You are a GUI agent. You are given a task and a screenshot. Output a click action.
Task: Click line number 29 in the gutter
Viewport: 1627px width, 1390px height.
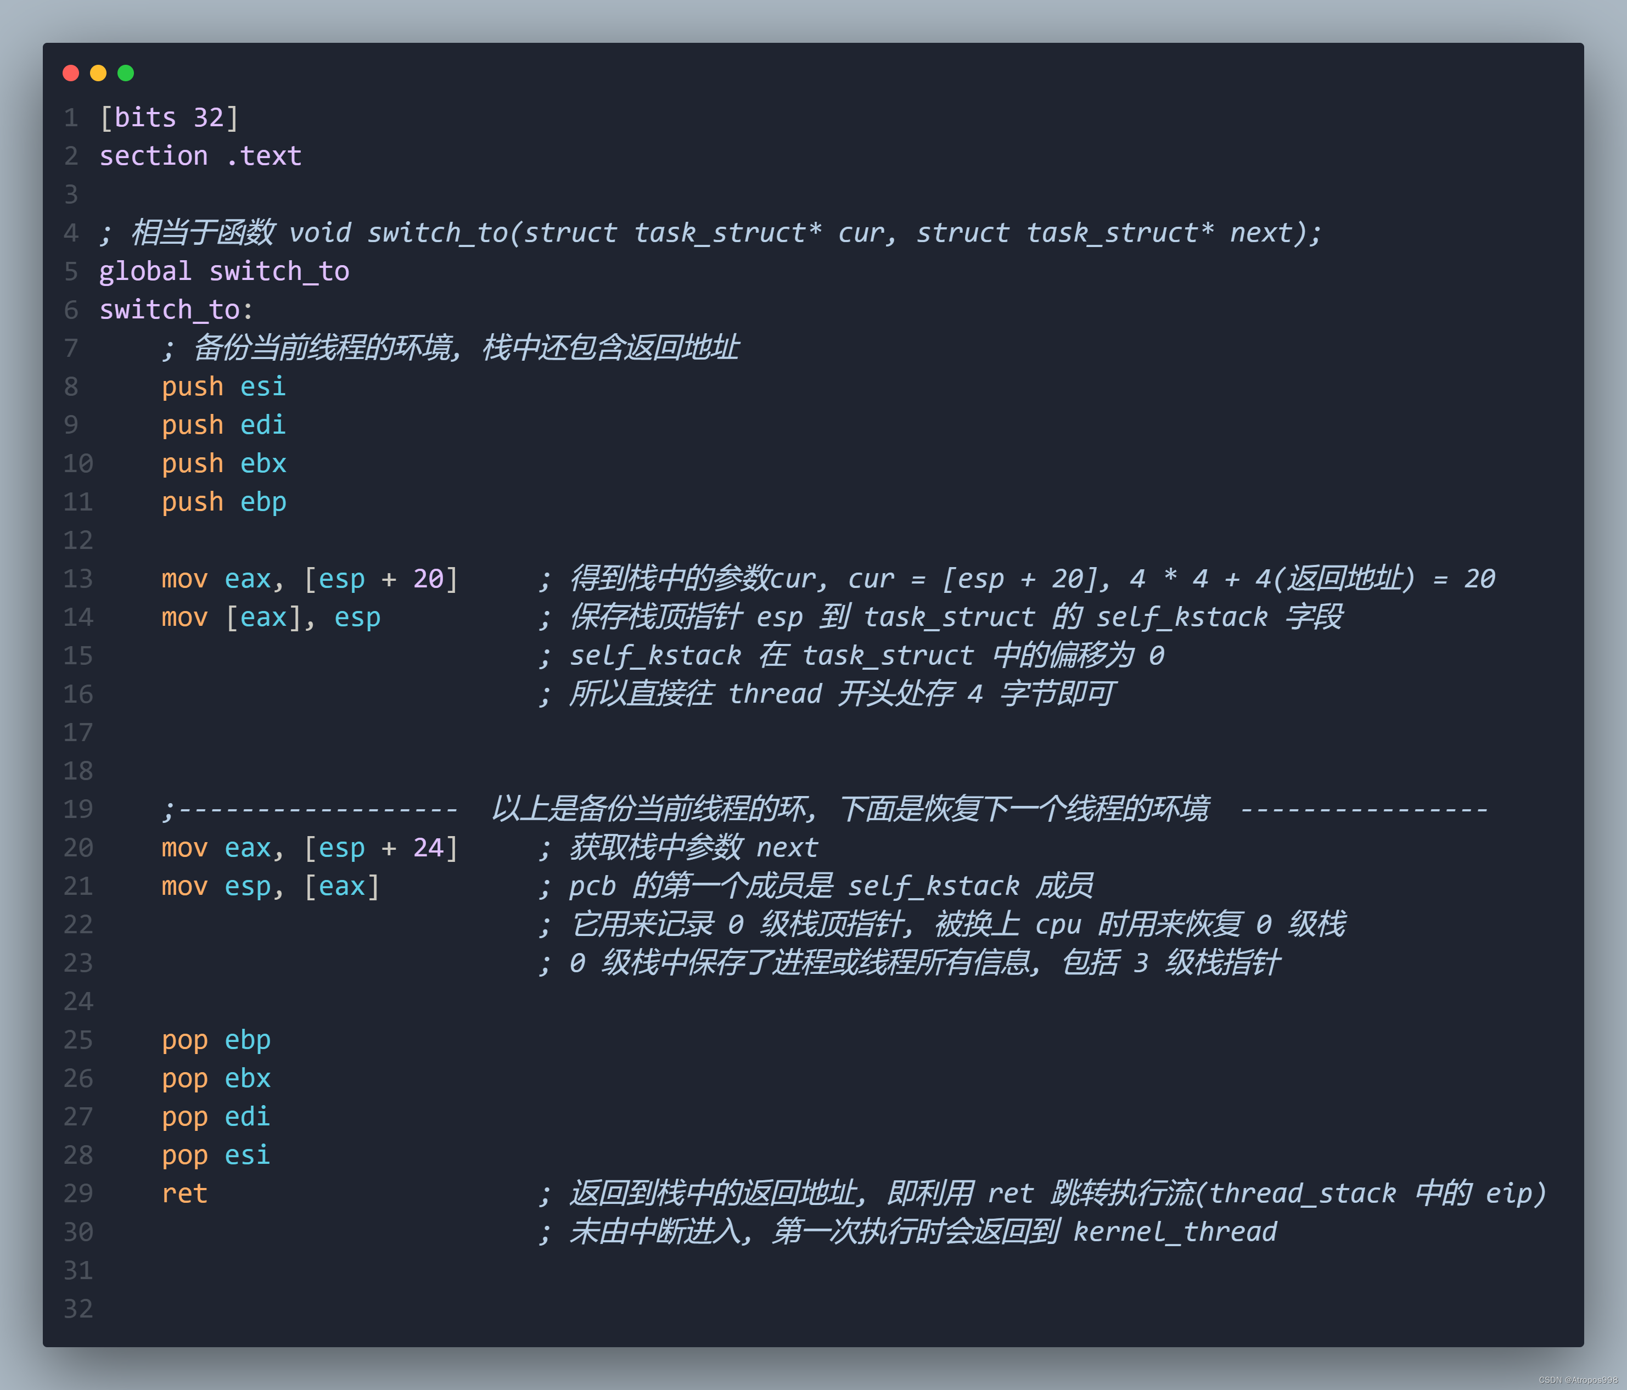pos(78,1193)
